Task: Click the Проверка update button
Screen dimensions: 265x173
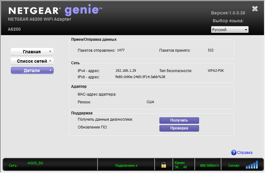Action: [x=179, y=128]
